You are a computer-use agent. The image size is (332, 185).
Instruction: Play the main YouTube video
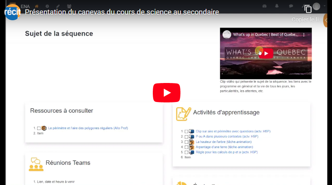[166, 93]
